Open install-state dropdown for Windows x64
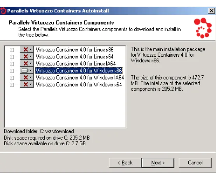Viewport: 216px width, 174px height. point(27,85)
